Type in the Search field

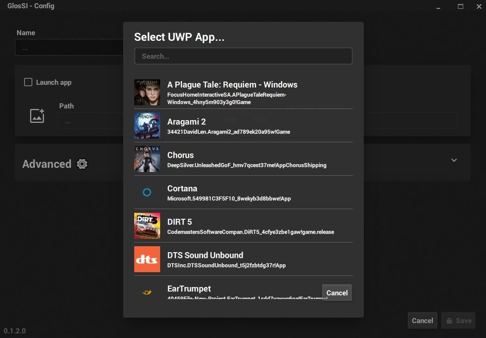(243, 56)
